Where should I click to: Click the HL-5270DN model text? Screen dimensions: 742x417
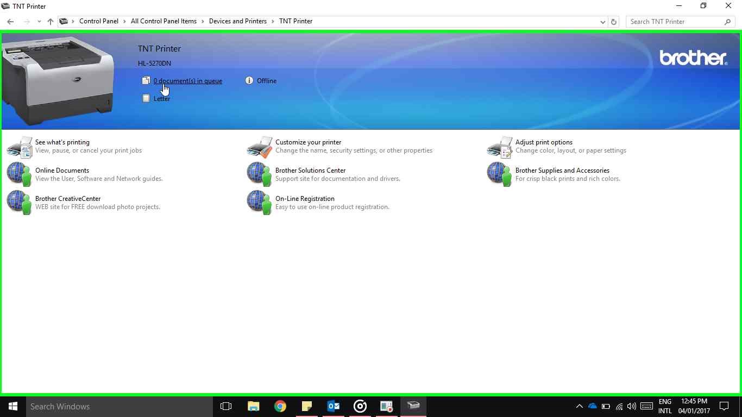[x=154, y=64]
